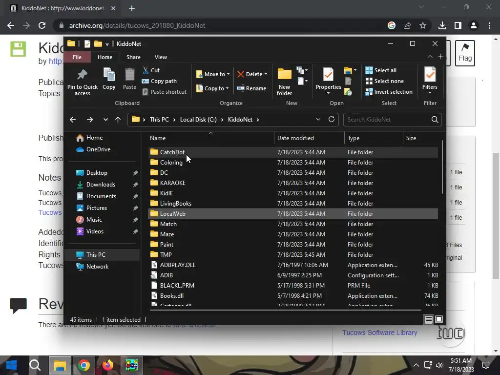Open Firefox from the taskbar
Image resolution: width=500 pixels, height=375 pixels.
point(108,365)
